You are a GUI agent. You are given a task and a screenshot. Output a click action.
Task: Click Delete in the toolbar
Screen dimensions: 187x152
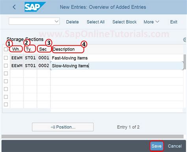[72, 22]
